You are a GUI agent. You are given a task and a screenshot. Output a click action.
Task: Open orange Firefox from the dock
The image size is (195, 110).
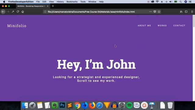[x=92, y=105]
